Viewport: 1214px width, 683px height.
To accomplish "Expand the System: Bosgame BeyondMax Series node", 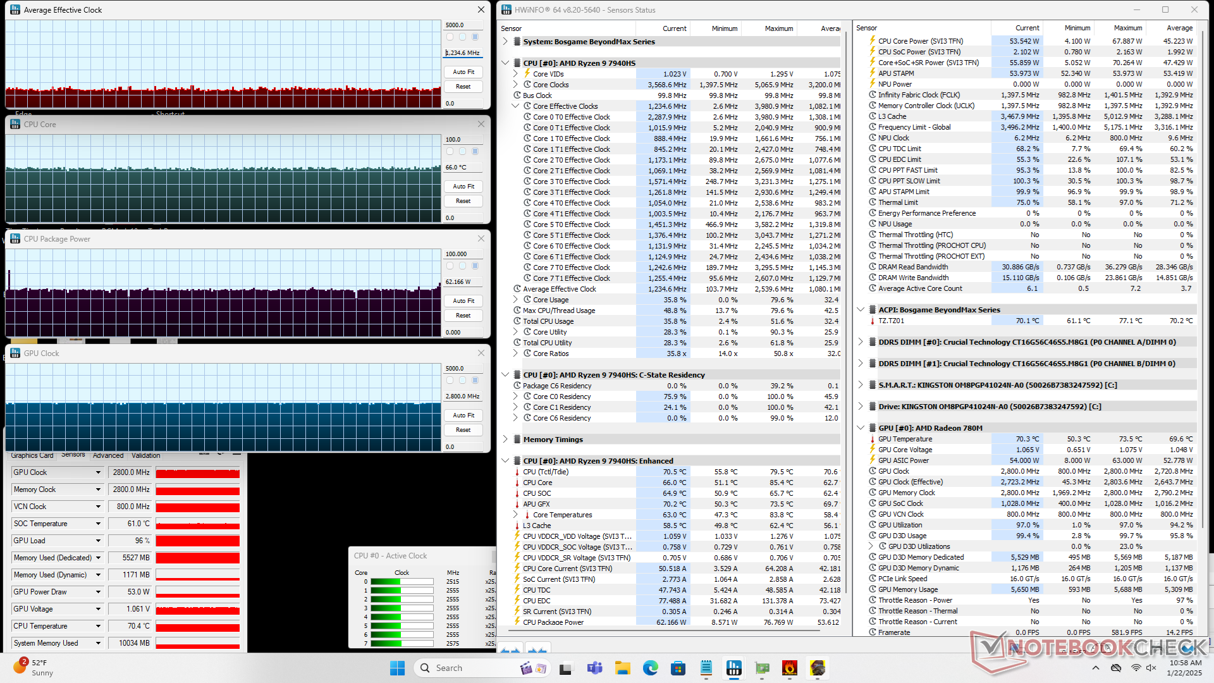I will tap(505, 42).
